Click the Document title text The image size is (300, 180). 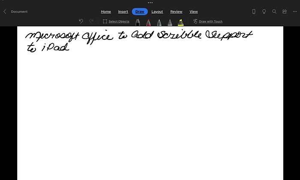point(19,12)
